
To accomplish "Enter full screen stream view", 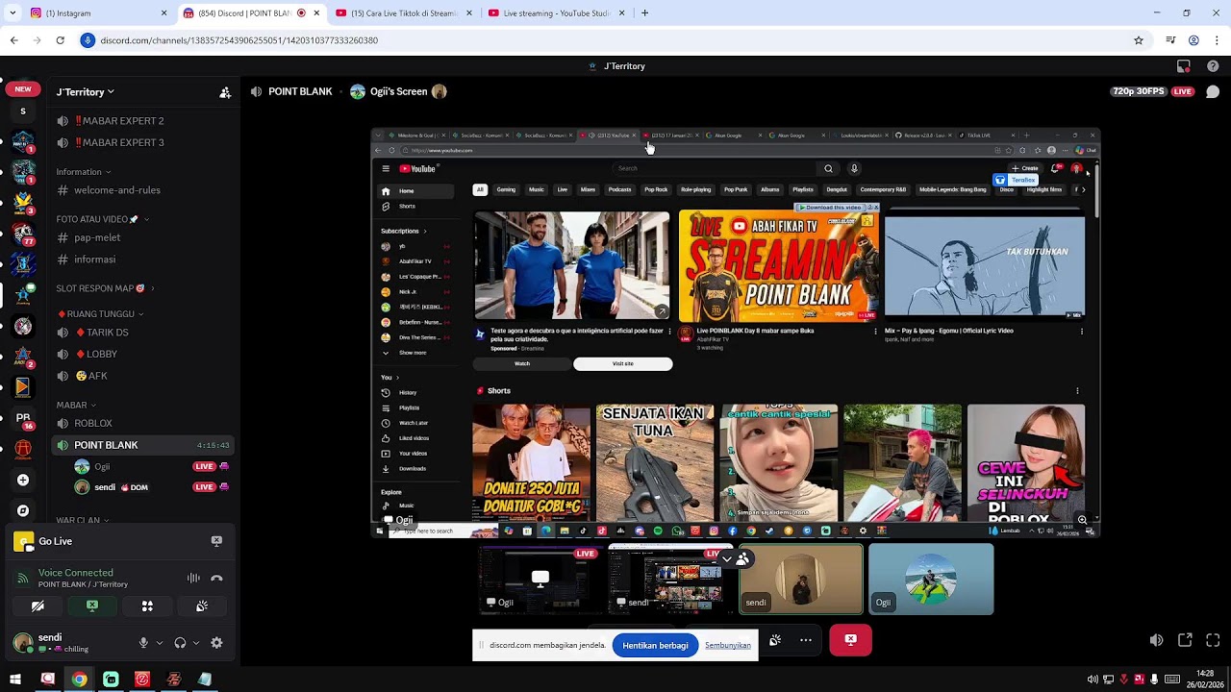I will [x=1213, y=640].
